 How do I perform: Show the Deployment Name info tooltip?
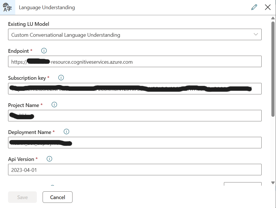point(66,132)
